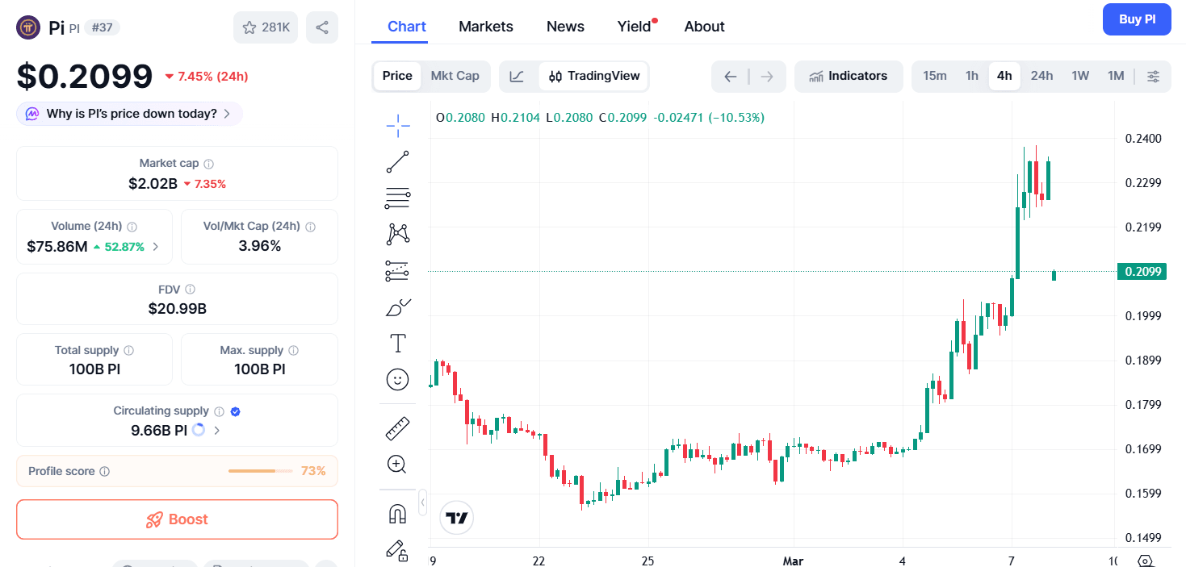The image size is (1186, 567).
Task: Select the Measure ruler tool
Action: click(397, 427)
